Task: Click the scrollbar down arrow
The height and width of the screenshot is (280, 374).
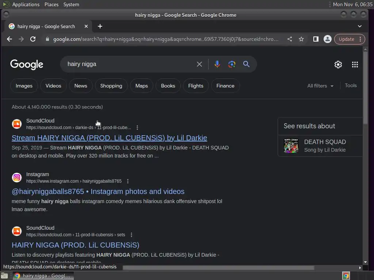Action: (365, 262)
